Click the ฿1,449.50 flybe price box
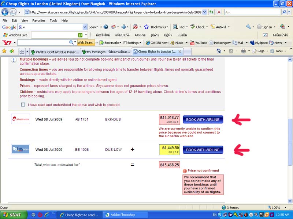Viewport: 293px width, 219px height. (169, 150)
